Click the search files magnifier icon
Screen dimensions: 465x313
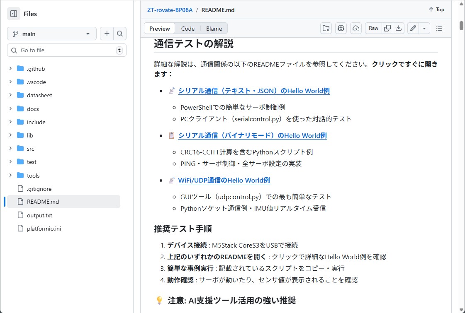119,34
